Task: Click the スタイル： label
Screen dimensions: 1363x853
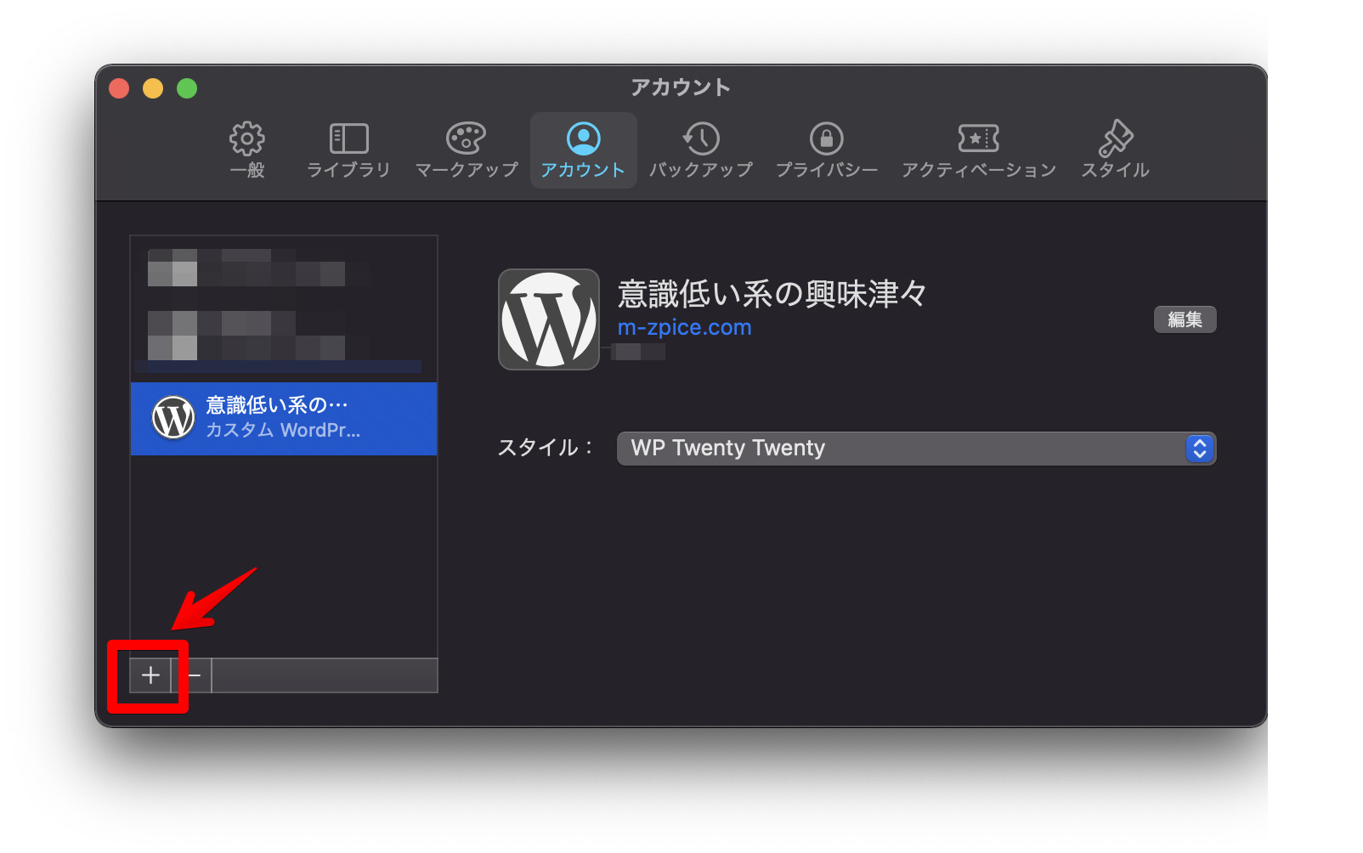Action: (x=546, y=448)
